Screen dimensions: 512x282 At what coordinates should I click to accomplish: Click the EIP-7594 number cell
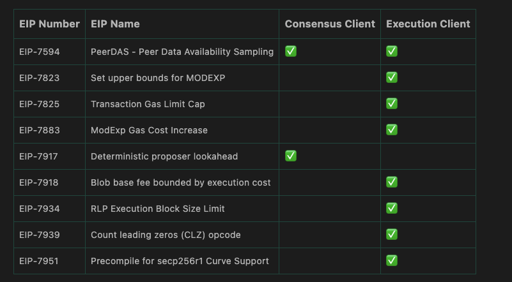click(x=39, y=52)
